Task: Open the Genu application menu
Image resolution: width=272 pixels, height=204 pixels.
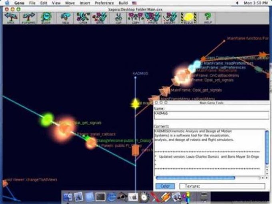Action: tap(19, 3)
